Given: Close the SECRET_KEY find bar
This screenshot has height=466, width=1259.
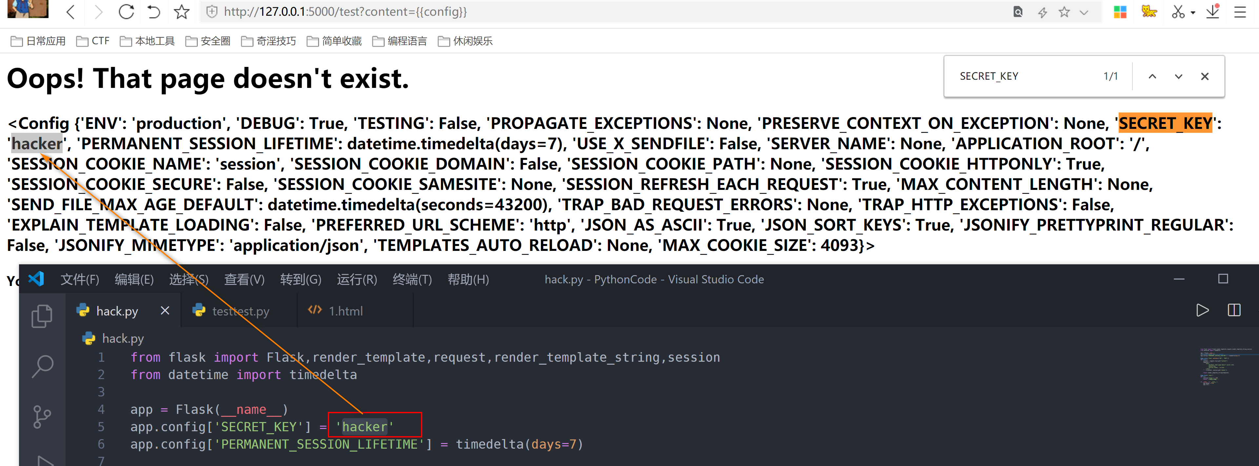Looking at the screenshot, I should (1205, 77).
